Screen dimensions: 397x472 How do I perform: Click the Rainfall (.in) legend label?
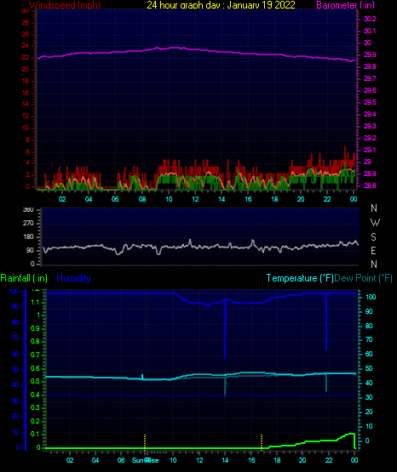pyautogui.click(x=24, y=278)
